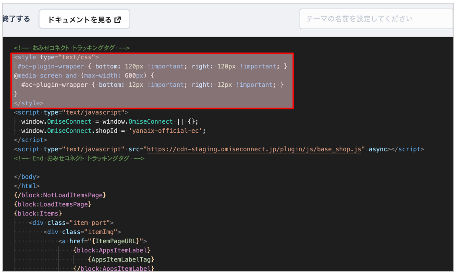This screenshot has height=275, width=457.
Task: Click the <style type="text/css"> line
Action: pyautogui.click(x=56, y=57)
